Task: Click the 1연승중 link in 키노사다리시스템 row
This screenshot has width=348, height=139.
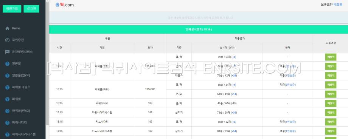Action: 290,131
